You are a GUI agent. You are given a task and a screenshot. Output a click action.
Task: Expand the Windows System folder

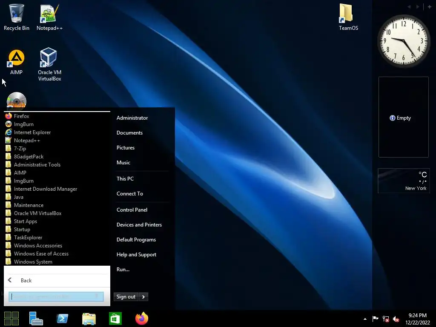click(x=57, y=261)
